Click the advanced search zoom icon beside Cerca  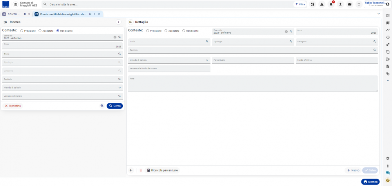(102, 106)
